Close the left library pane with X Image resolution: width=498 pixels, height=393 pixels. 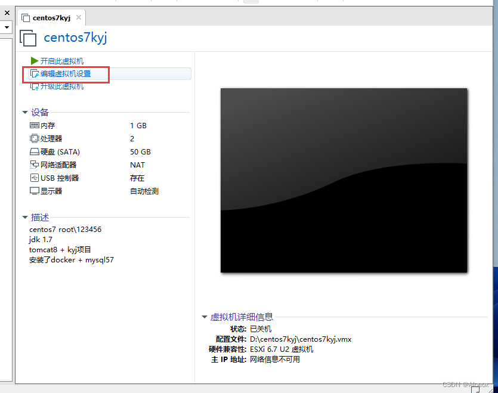pyautogui.click(x=7, y=13)
